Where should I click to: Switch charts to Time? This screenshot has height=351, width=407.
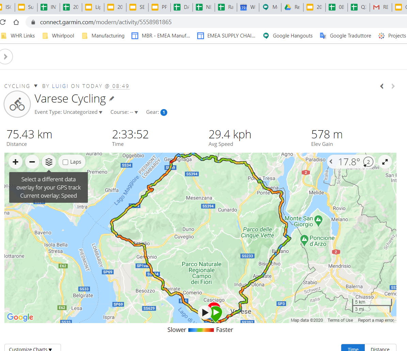pos(353,348)
